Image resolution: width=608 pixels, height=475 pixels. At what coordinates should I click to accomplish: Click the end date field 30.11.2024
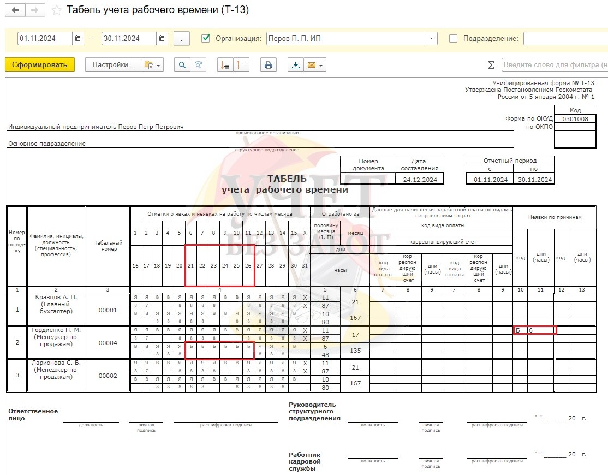(129, 38)
